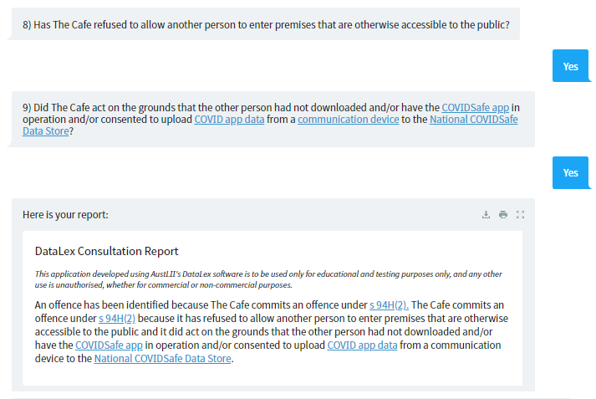Open COVIDSafe app link in question 9

pyautogui.click(x=475, y=108)
